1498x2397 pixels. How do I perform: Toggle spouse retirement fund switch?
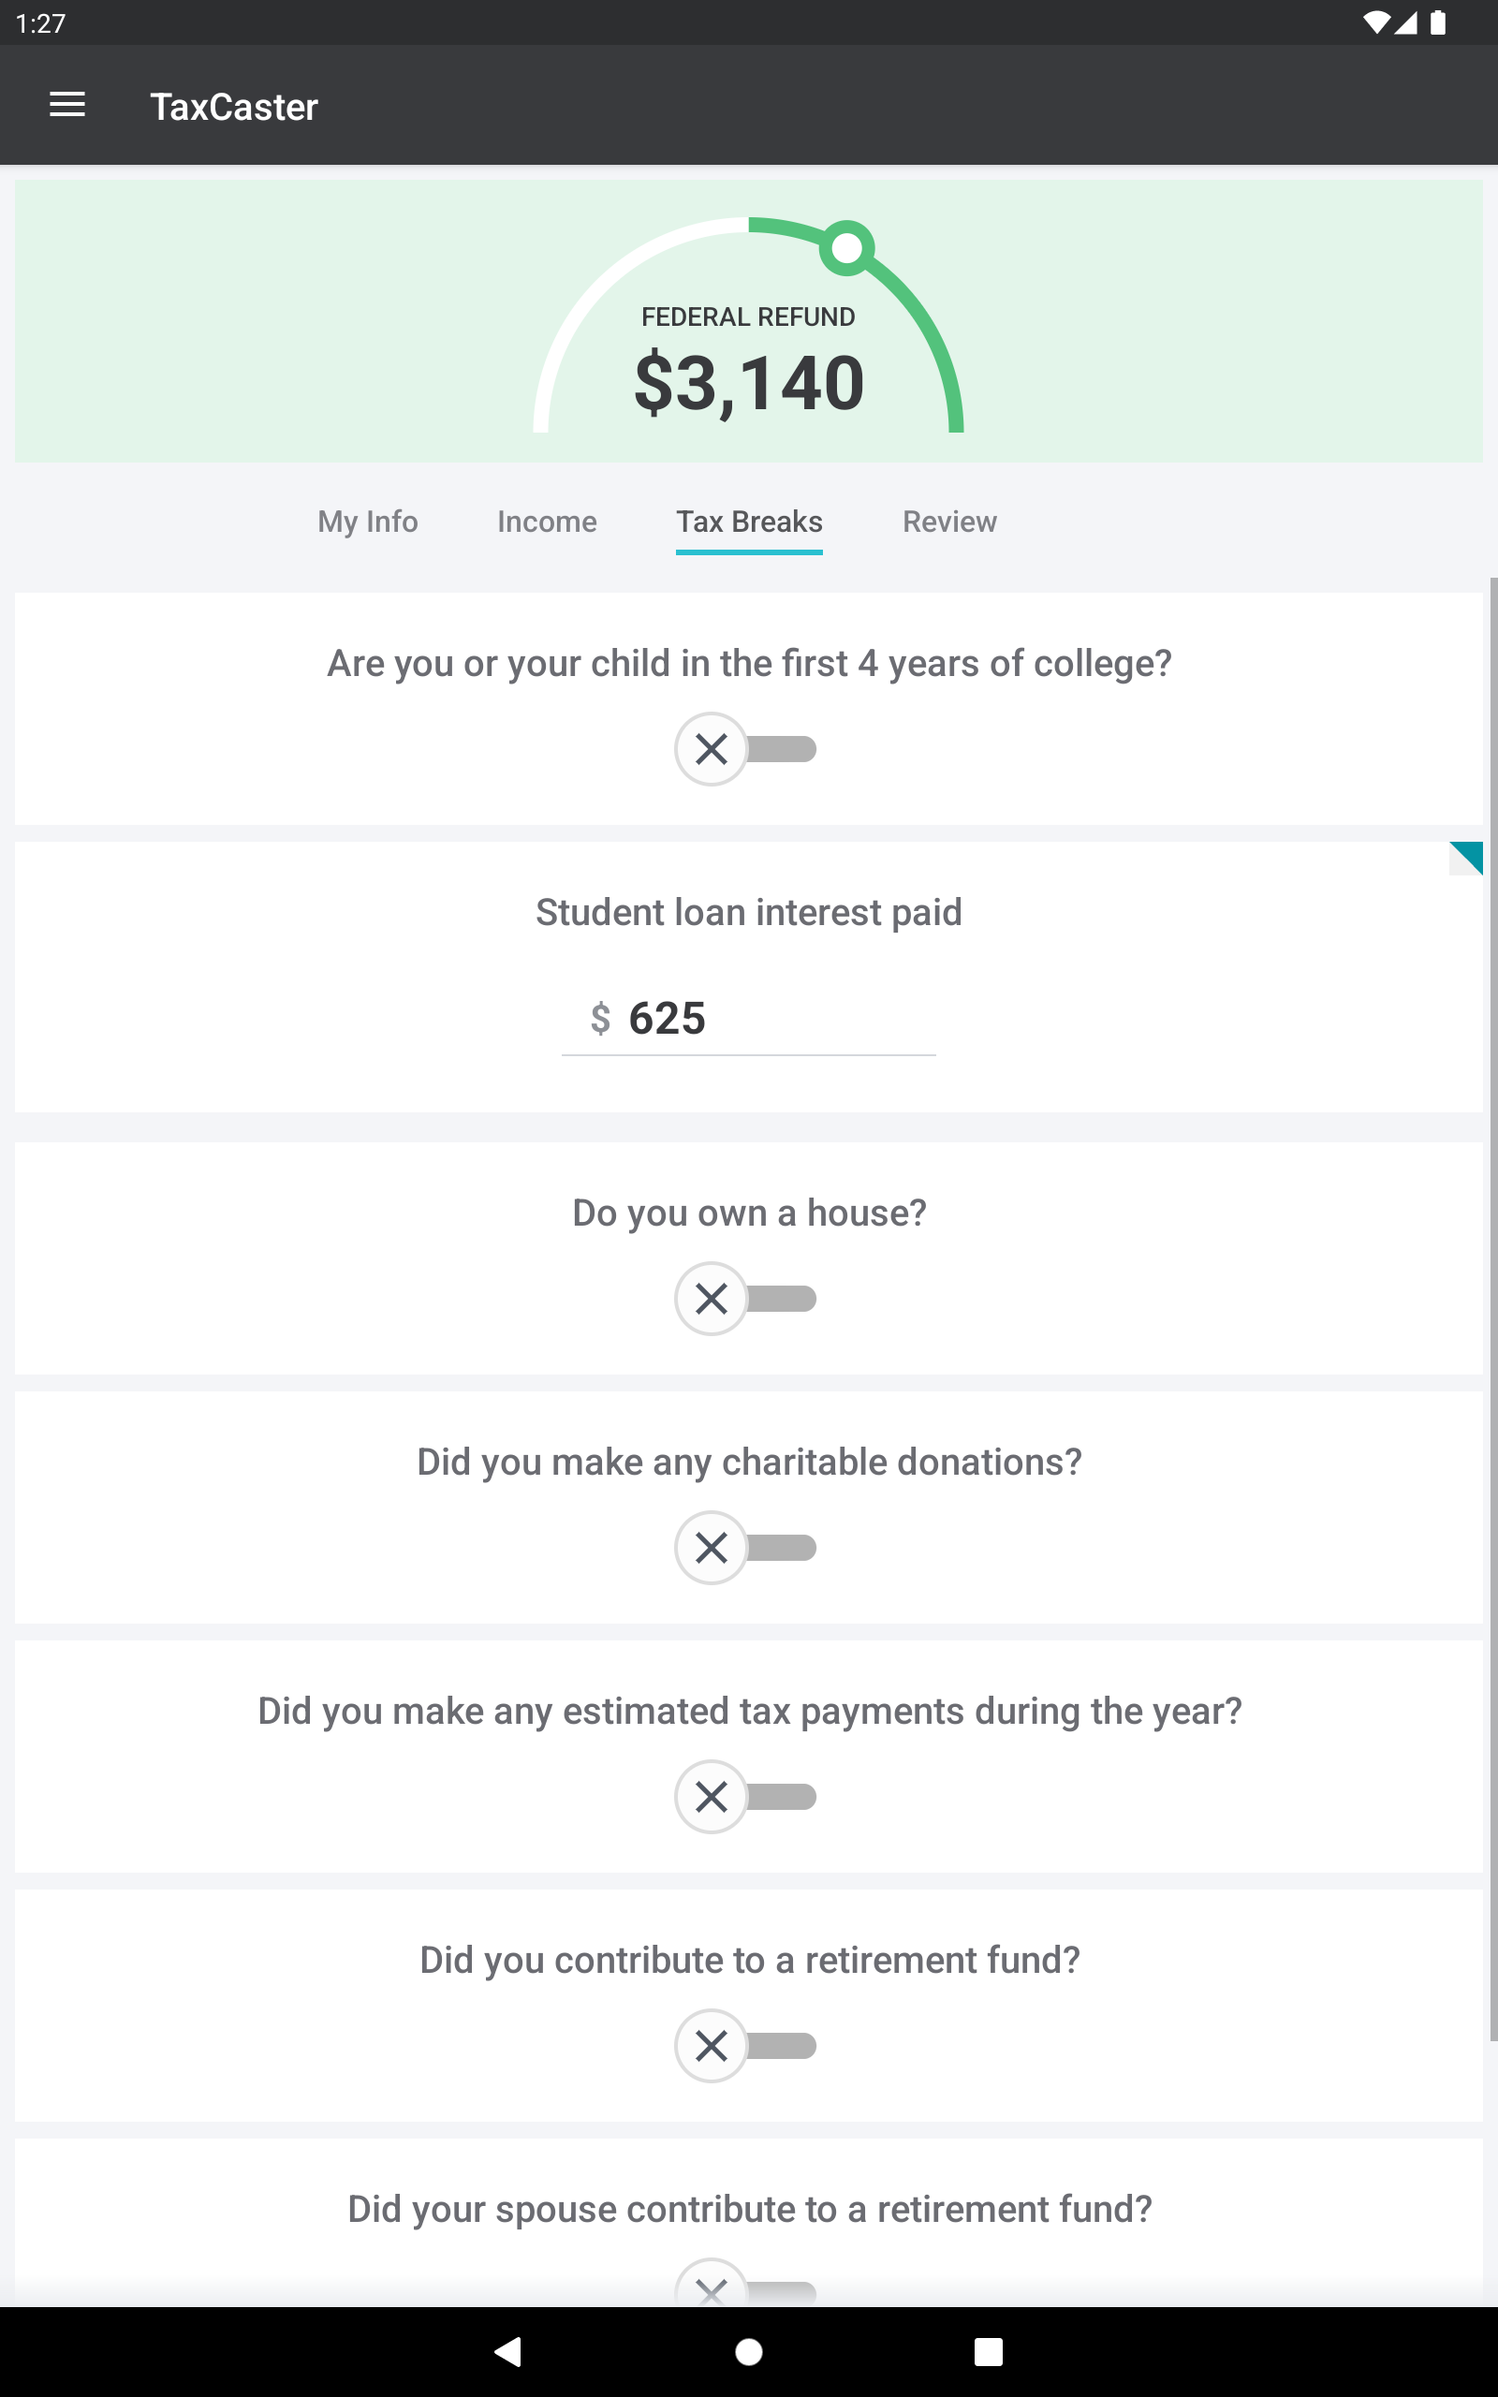tap(746, 2283)
